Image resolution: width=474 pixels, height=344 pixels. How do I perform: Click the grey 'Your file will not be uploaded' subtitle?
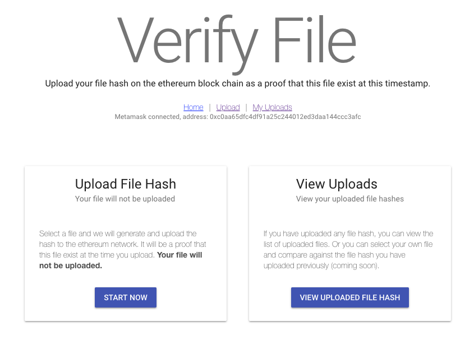tap(125, 199)
